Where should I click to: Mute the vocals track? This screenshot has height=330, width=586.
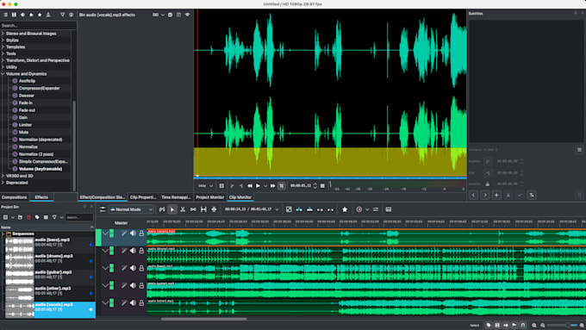coord(133,233)
